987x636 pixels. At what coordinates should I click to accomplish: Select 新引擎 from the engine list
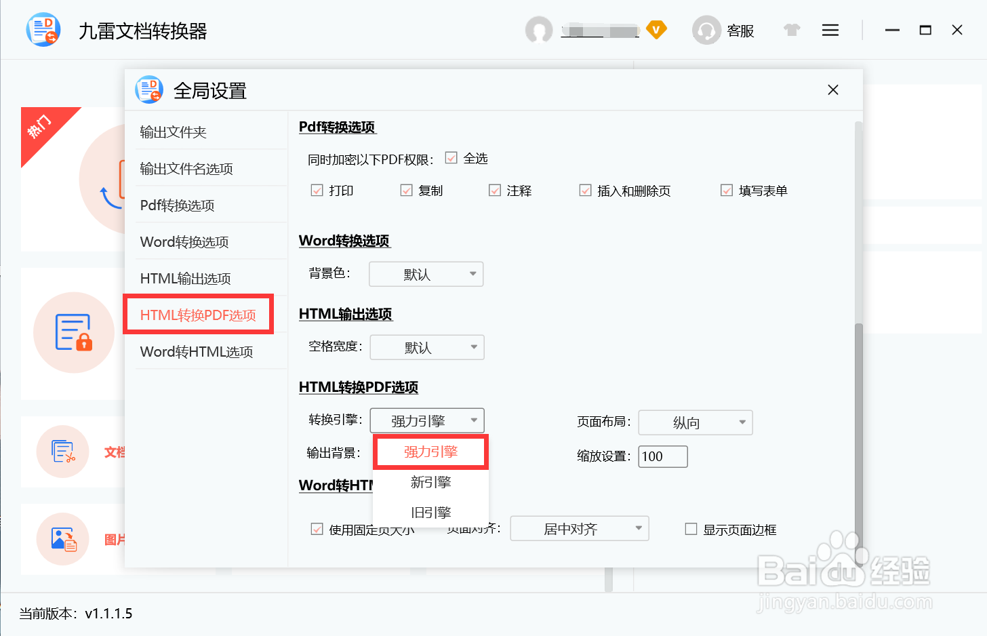coord(430,482)
